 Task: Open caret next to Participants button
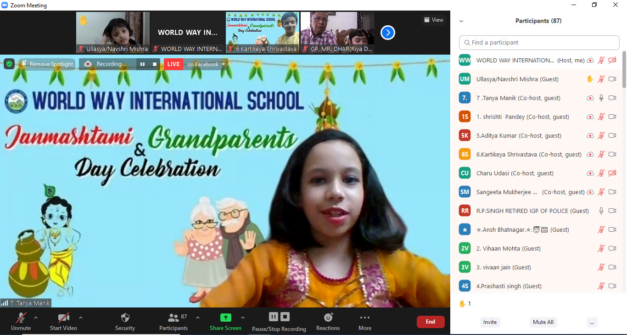(x=198, y=317)
